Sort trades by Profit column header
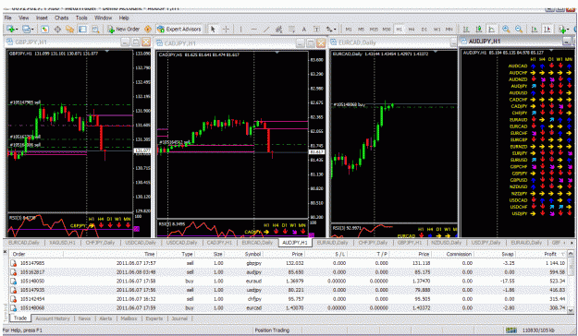Image resolution: width=578 pixels, height=336 pixels. click(x=550, y=254)
